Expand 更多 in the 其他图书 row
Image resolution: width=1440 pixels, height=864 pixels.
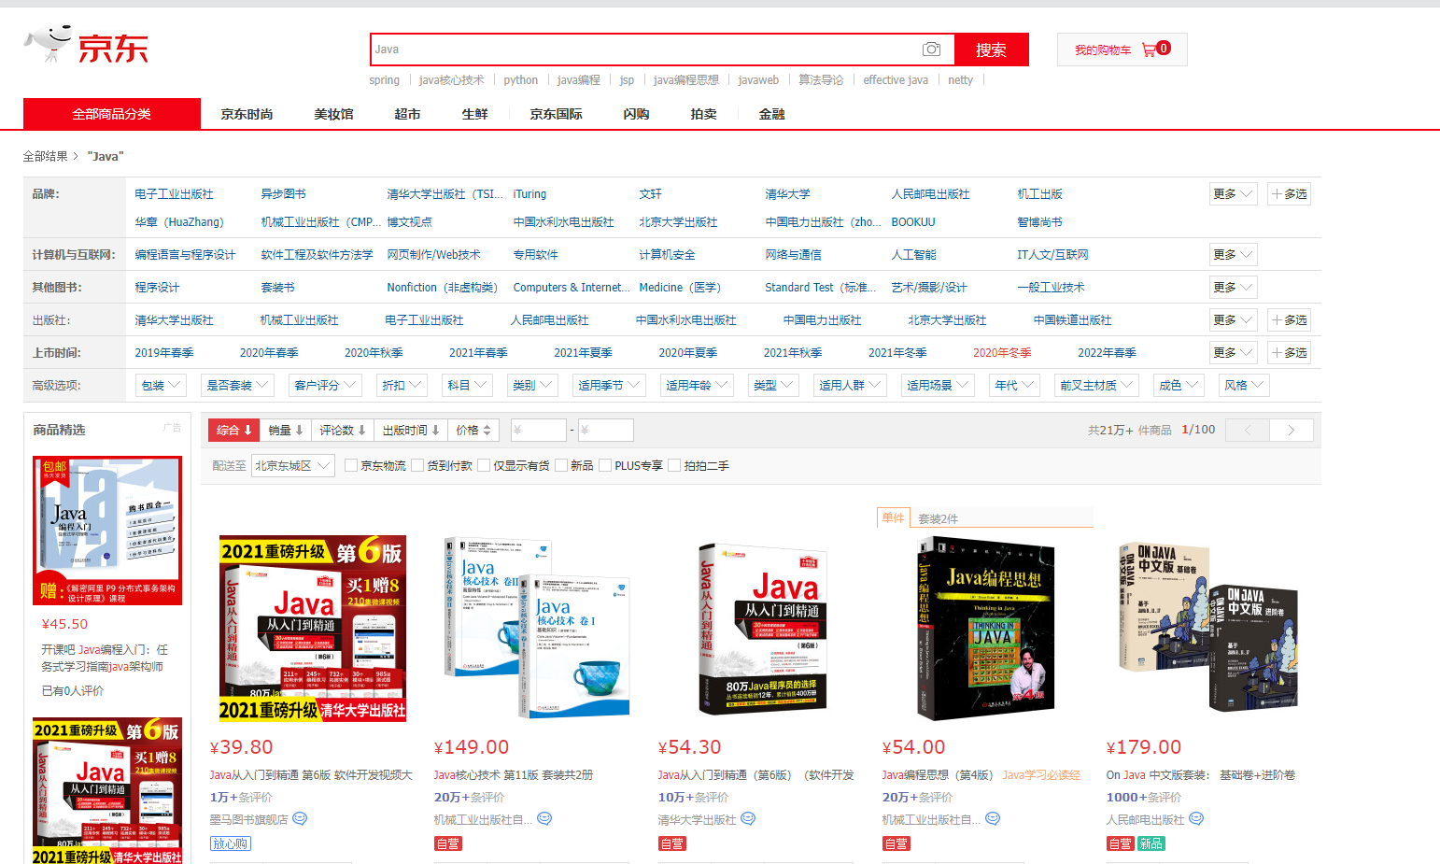click(x=1233, y=288)
